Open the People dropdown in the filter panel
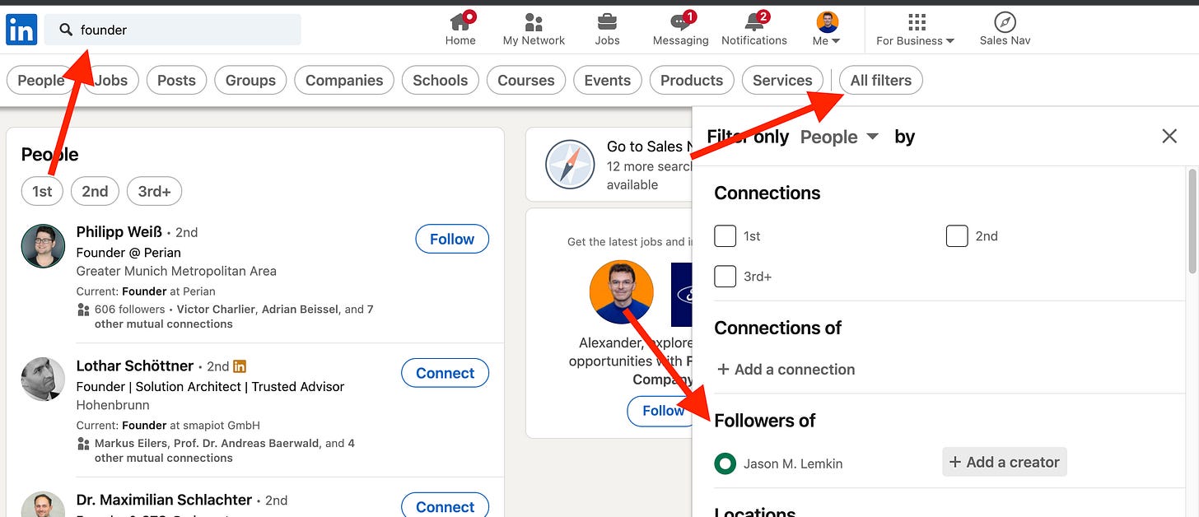 [838, 137]
